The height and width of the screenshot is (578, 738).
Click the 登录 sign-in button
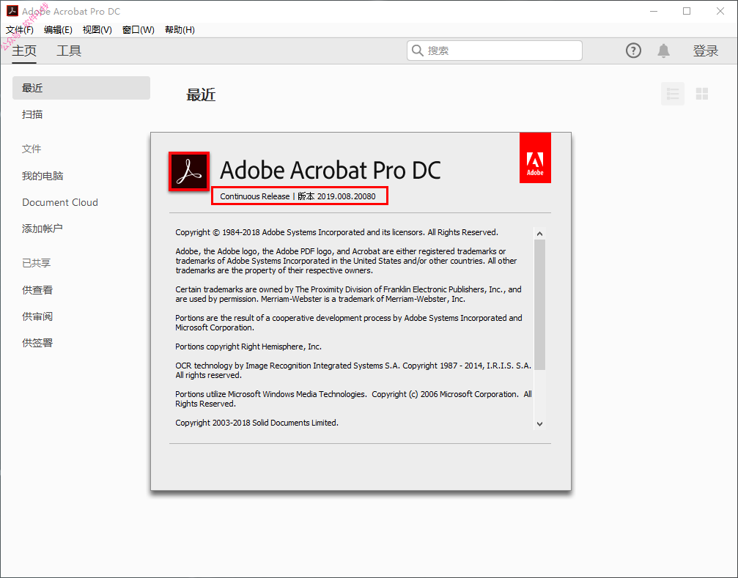click(706, 51)
